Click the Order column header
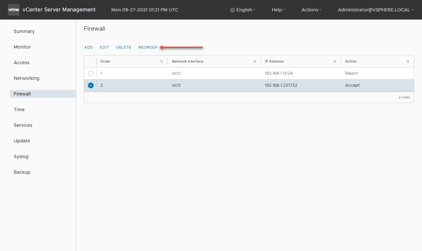422x251 pixels. (x=105, y=61)
